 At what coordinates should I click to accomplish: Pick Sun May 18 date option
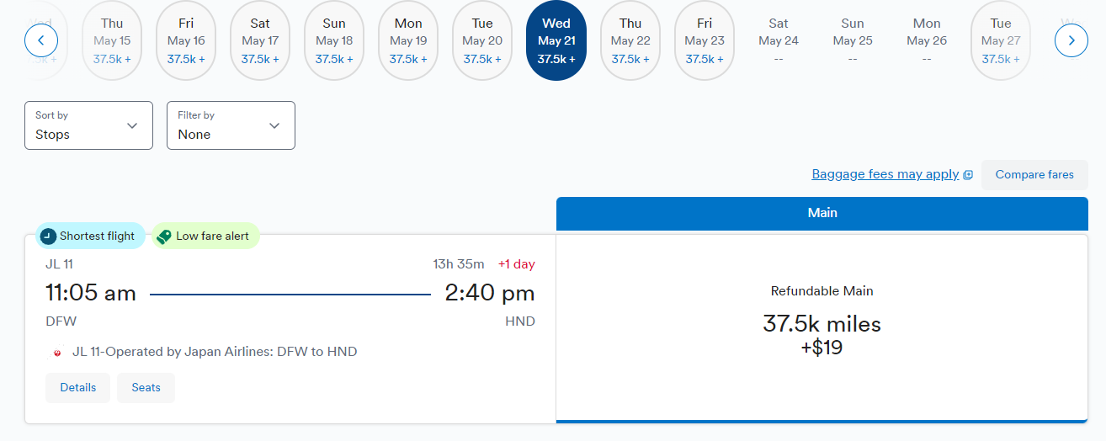[x=334, y=40]
